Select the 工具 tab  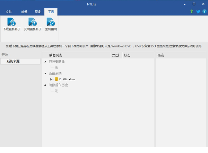click(51, 12)
